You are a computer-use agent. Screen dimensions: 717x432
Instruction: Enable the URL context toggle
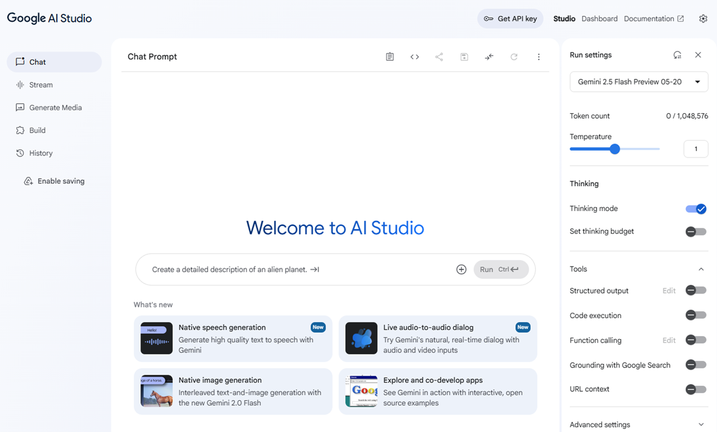(x=696, y=389)
